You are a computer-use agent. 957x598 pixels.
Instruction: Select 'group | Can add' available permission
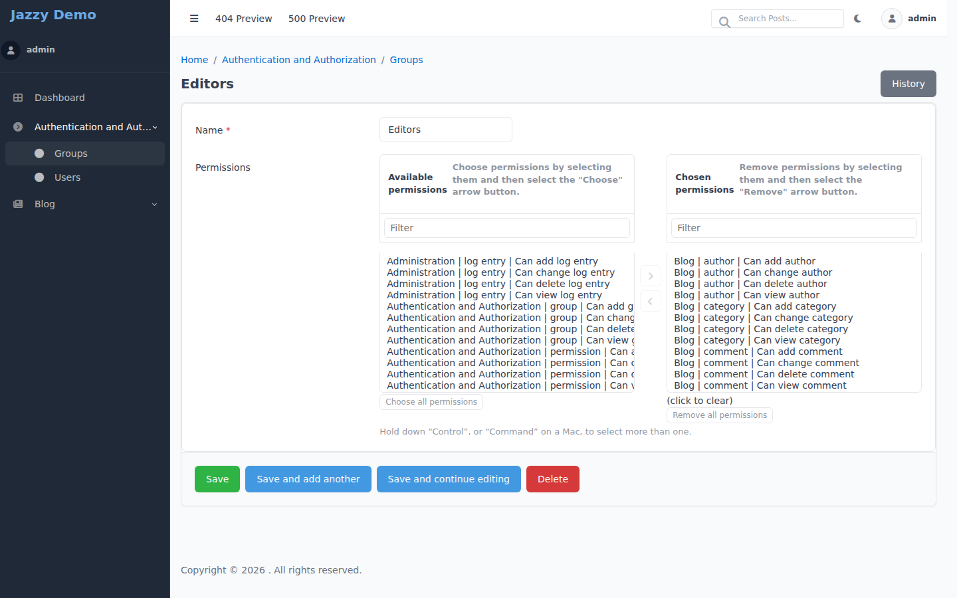point(507,306)
